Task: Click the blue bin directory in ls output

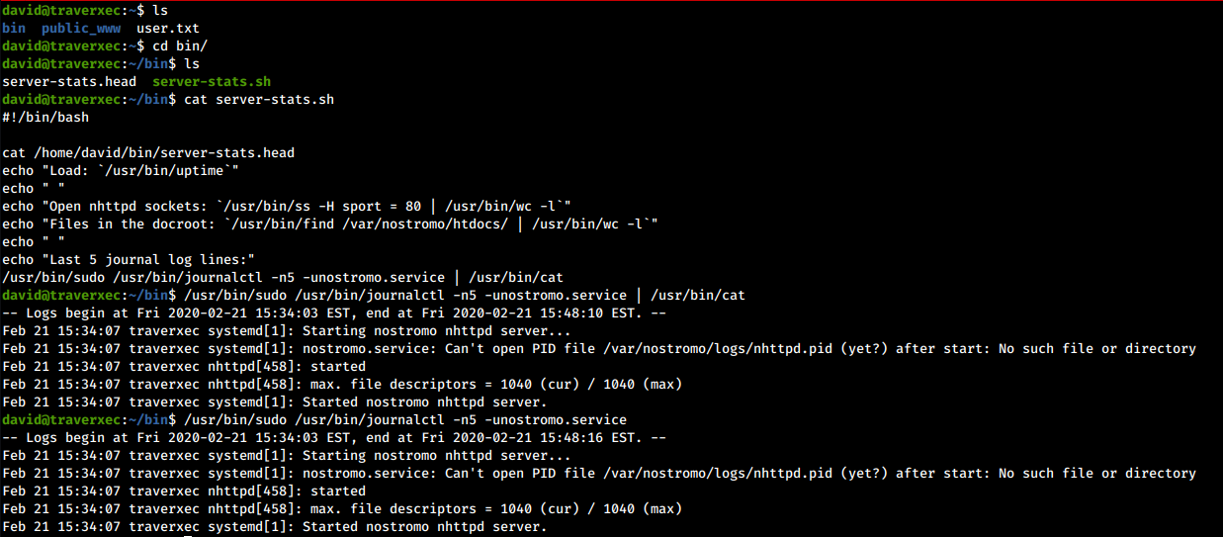Action: point(14,29)
